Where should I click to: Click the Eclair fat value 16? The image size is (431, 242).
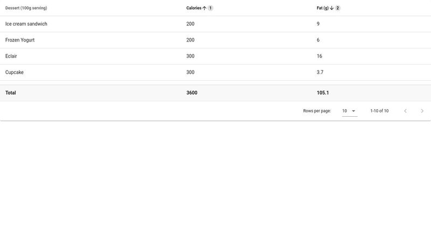point(319,56)
